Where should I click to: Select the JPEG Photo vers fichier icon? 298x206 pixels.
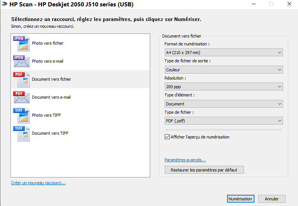(x=21, y=43)
